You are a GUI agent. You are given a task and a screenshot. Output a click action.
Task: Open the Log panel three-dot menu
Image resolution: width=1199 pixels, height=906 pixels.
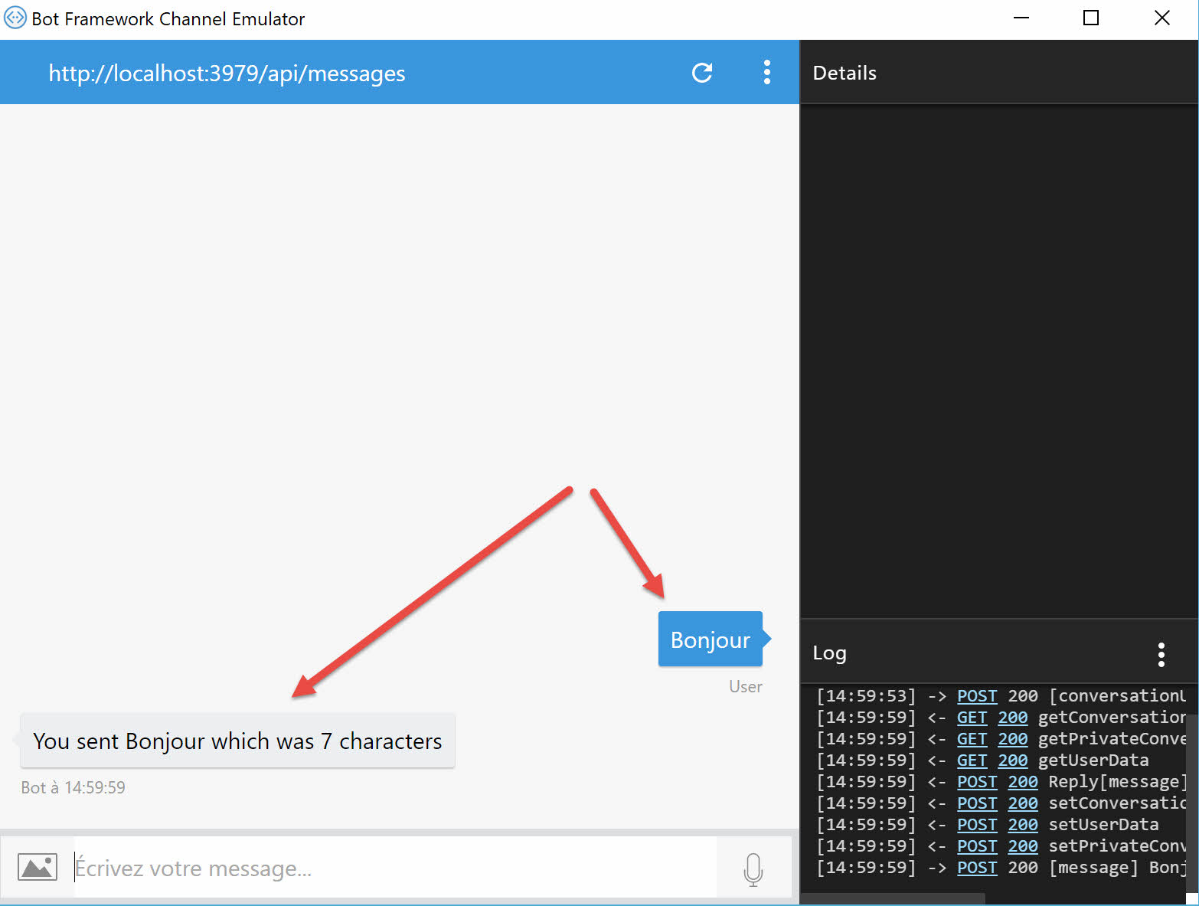(x=1161, y=655)
